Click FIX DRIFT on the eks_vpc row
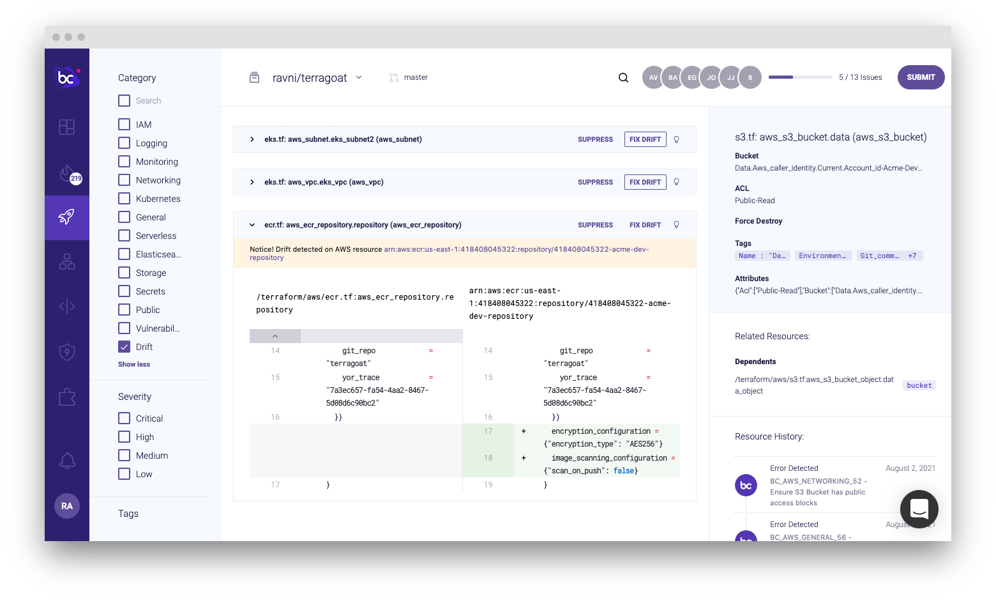Viewport: 996px width, 605px height. point(645,182)
